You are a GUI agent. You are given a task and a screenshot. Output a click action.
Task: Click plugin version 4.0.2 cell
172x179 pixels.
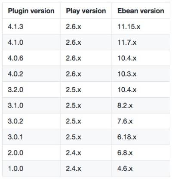coord(31,74)
